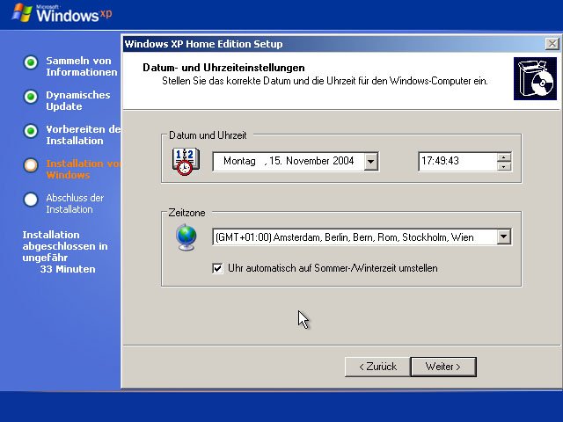Screen dimensions: 563x422
Task: Go back with the Zurück button
Action: click(377, 366)
